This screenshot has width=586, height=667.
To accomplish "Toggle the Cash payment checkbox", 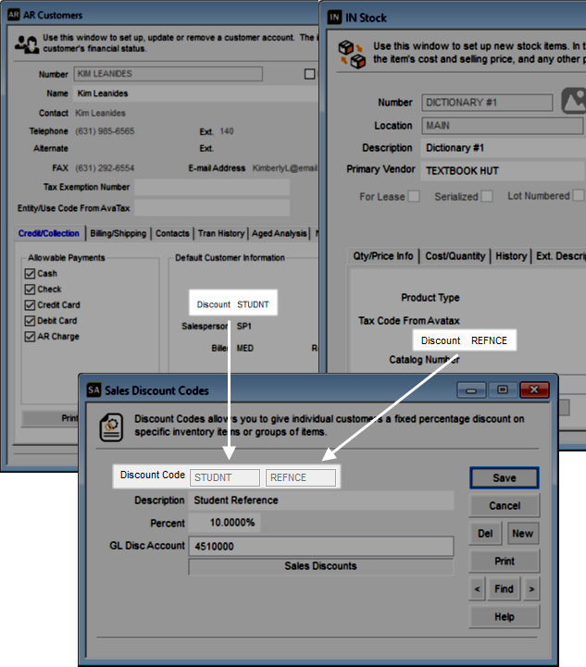I will click(x=30, y=274).
